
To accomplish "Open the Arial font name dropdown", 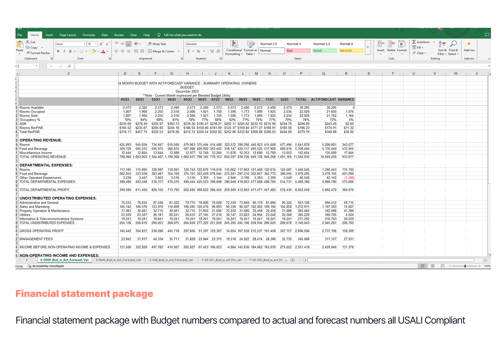I will pyautogui.click(x=85, y=44).
